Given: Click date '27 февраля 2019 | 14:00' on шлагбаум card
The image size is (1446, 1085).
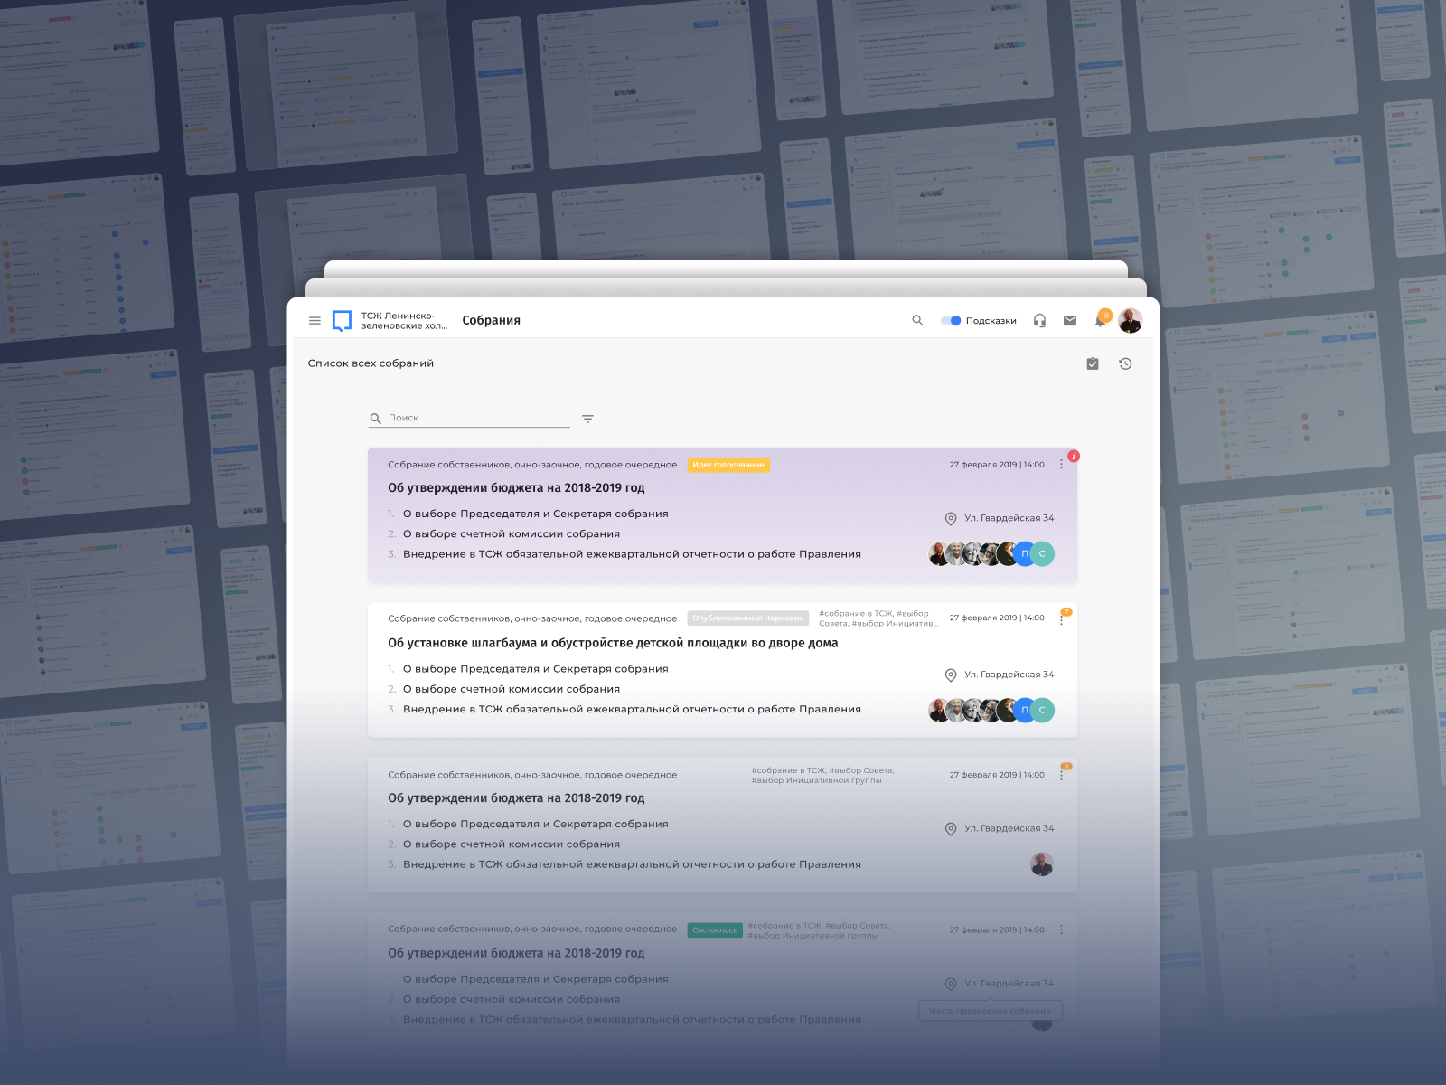Looking at the screenshot, I should click(x=997, y=618).
